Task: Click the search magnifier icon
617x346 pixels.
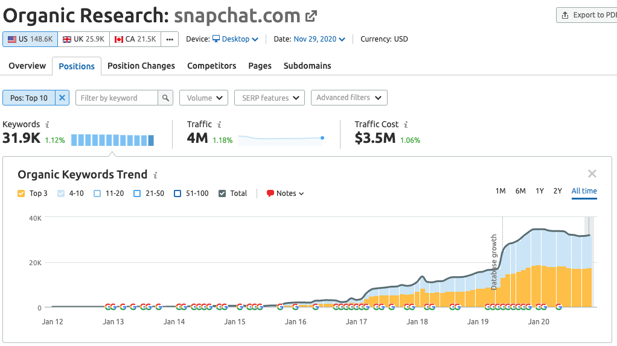Action: (x=165, y=98)
